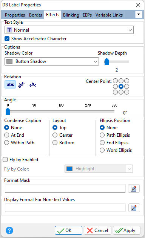The width and height of the screenshot is (145, 238).
Task: Switch to the Variable Links tab
Action: tap(109, 15)
